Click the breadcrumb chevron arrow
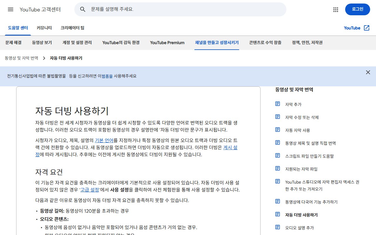 44,58
